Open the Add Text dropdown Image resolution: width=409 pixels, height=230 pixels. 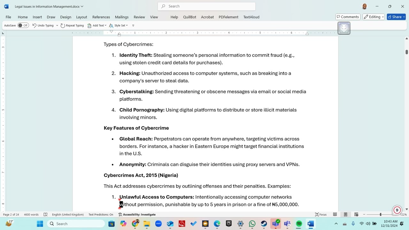[x=97, y=25]
